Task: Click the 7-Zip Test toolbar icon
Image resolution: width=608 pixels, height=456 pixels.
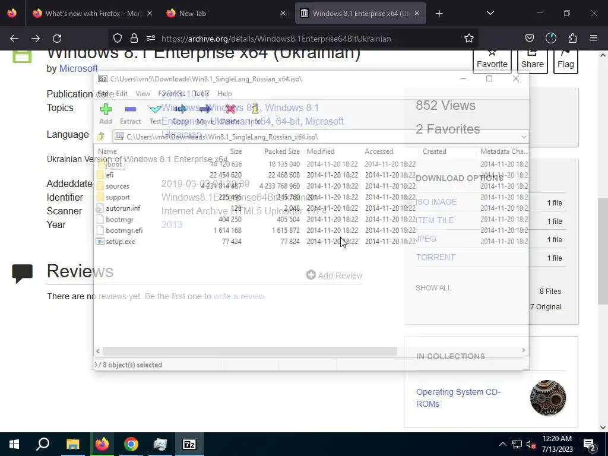Action: (156, 109)
